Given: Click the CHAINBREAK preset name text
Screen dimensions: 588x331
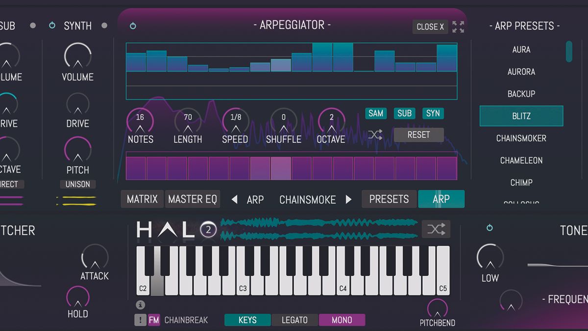Looking at the screenshot, I should point(186,320).
